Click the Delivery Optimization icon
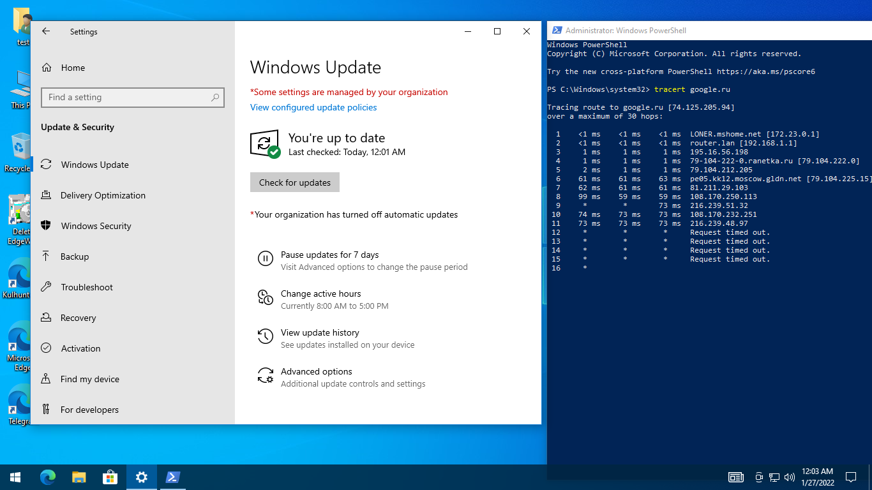The width and height of the screenshot is (872, 490). (x=46, y=195)
